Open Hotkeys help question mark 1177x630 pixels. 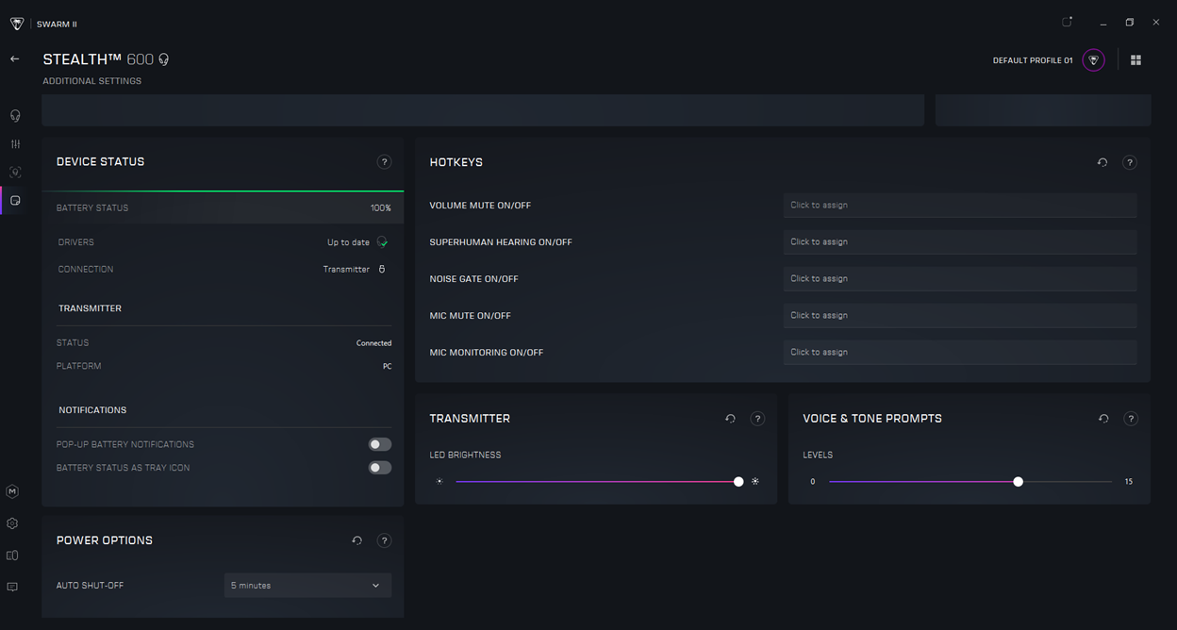click(1130, 162)
